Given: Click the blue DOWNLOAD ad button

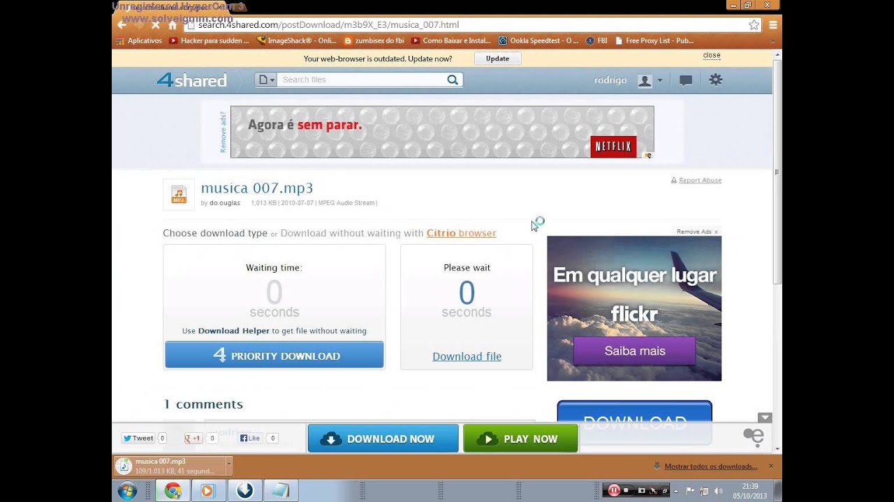Looking at the screenshot, I should (634, 422).
